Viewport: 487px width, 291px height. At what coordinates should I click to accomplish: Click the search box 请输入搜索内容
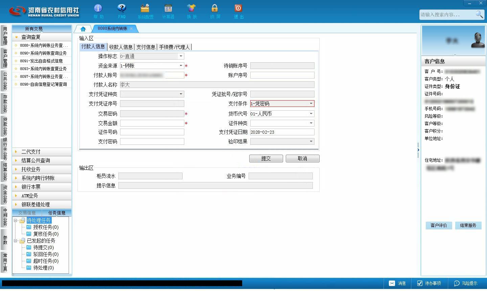click(x=446, y=15)
